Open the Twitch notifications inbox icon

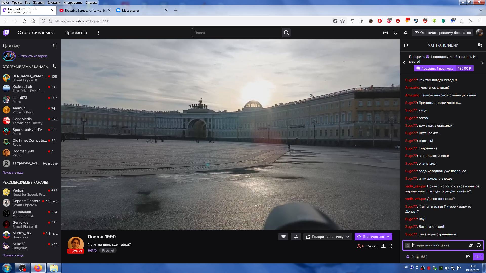[386, 33]
